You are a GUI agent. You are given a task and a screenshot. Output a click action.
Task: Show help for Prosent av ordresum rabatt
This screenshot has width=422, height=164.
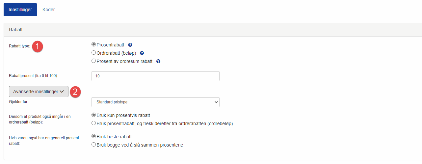click(x=158, y=61)
